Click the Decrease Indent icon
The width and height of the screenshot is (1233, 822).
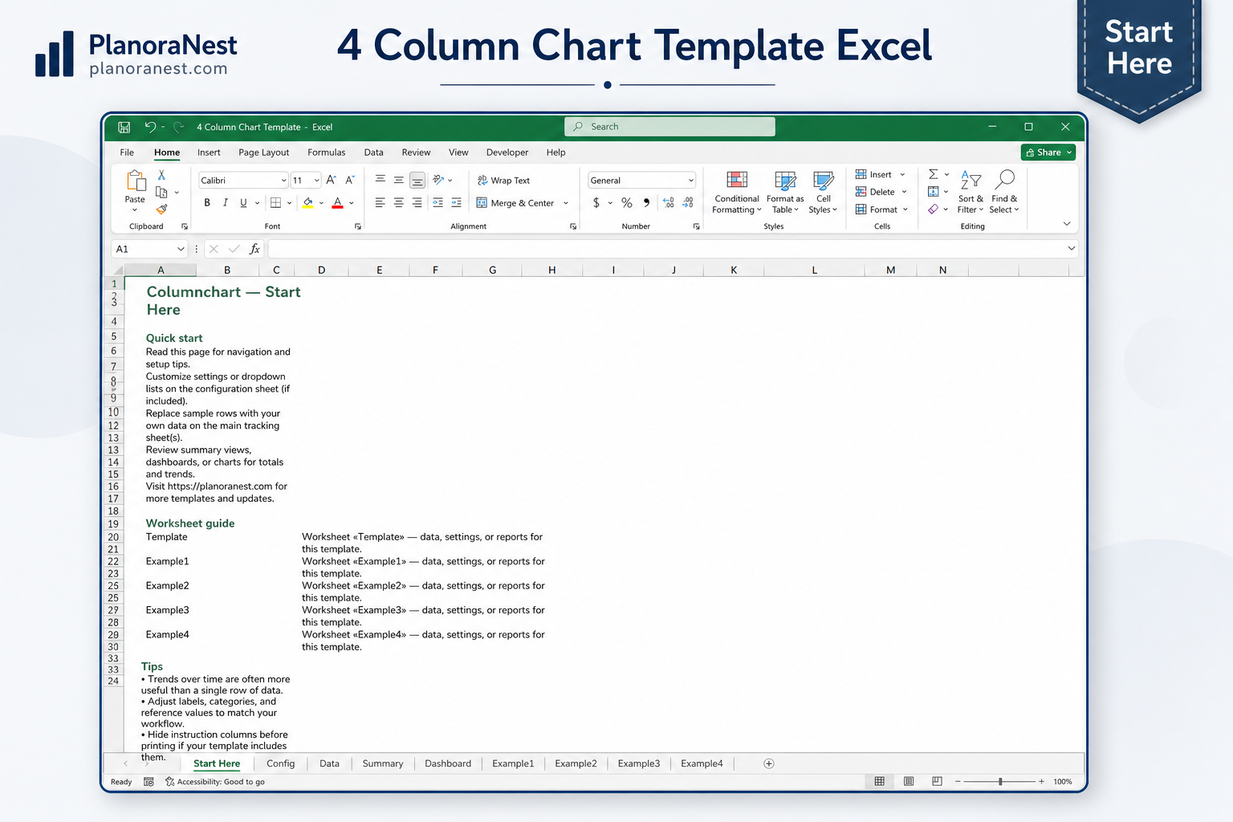pos(437,203)
